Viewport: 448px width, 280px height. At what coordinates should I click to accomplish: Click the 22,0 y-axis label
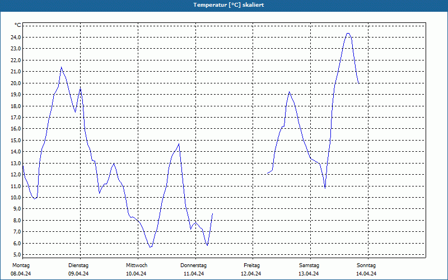click(x=16, y=60)
